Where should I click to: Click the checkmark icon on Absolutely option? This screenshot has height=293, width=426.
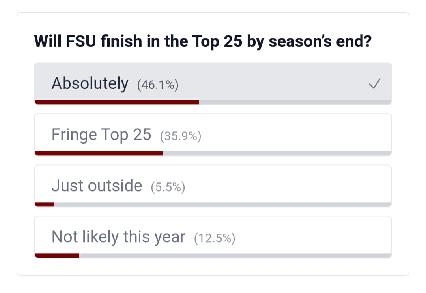click(375, 84)
